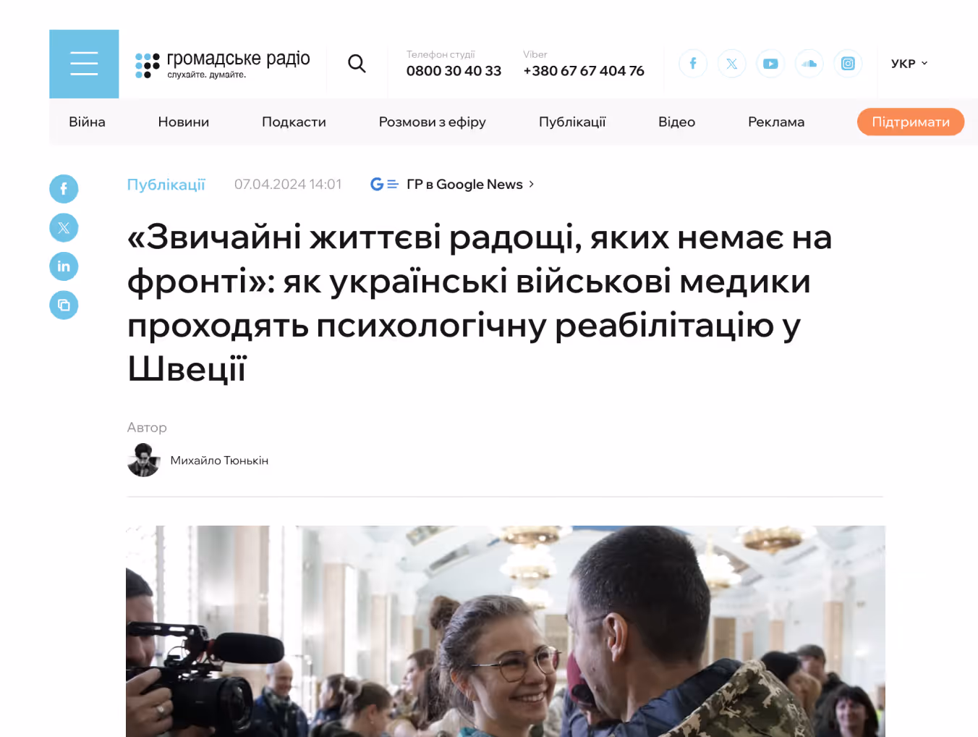Screen dimensions: 978x737
Task: Select the Війна menu item
Action: 87,122
